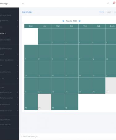This screenshot has width=116, height=140.
Task: Expand the Gestione Spedizione chevron
Action: (17, 60)
